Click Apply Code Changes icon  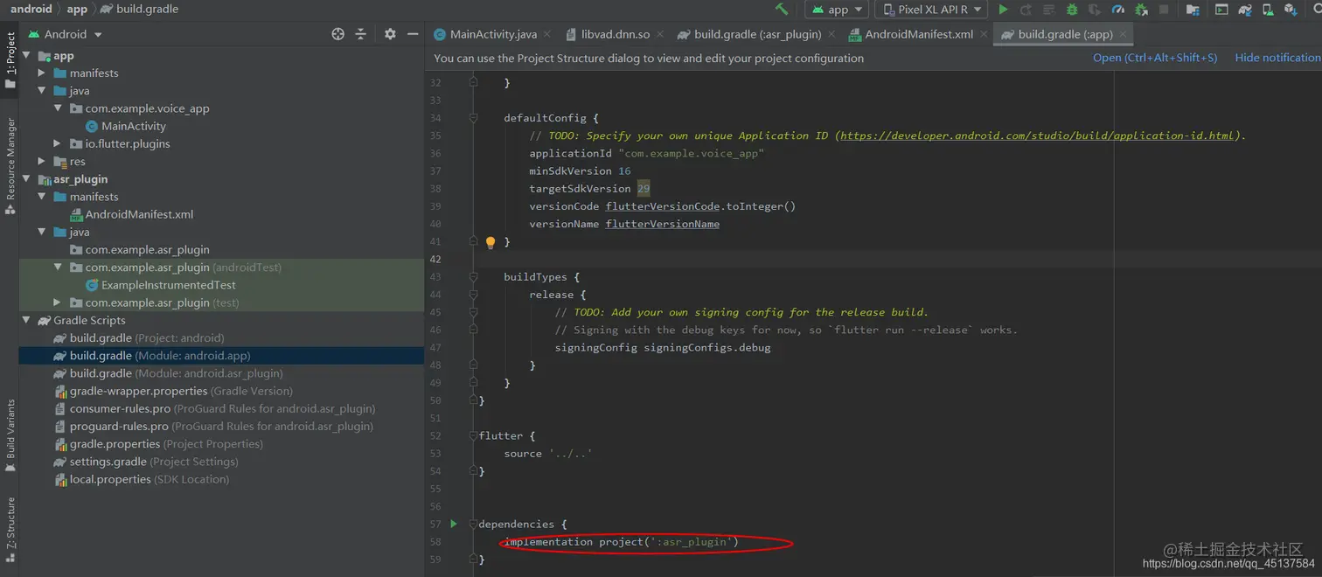1049,10
